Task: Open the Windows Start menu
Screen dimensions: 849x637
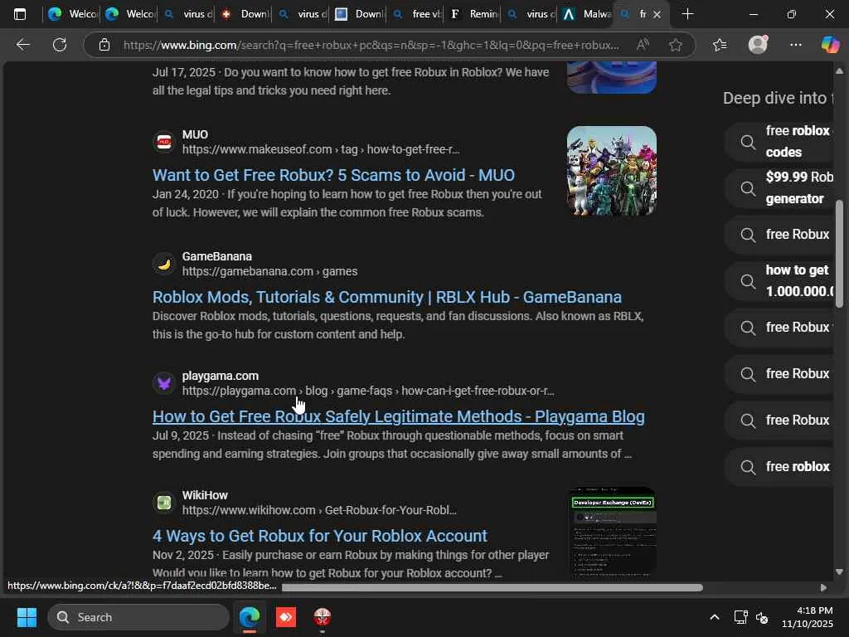Action: tap(27, 617)
